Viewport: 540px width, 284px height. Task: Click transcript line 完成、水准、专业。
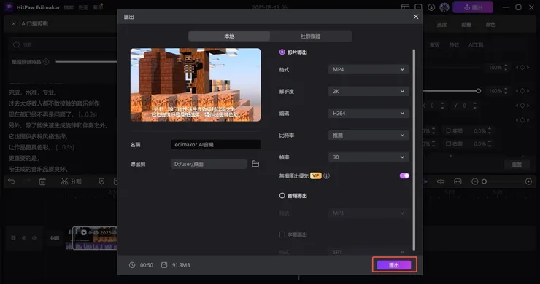tap(33, 92)
